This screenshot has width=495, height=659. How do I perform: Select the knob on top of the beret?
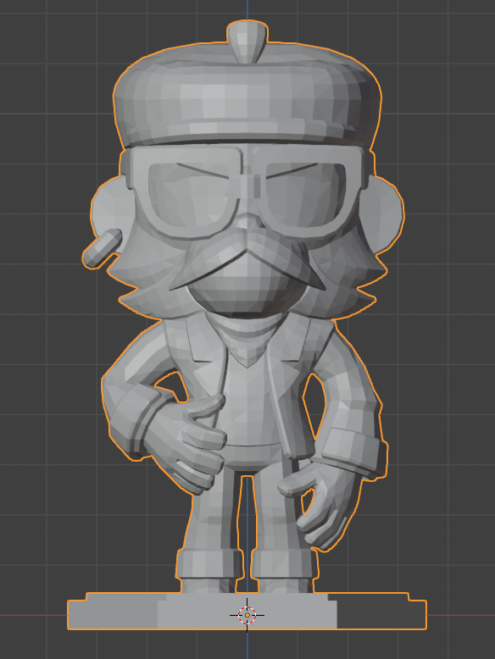(247, 42)
